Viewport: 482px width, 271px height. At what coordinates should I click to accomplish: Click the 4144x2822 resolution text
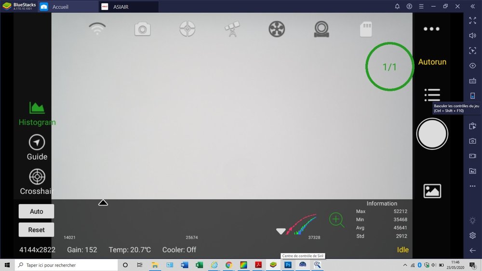(37, 250)
